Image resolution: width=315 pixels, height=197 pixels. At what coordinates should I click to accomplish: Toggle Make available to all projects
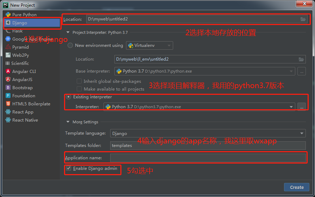pos(79,89)
